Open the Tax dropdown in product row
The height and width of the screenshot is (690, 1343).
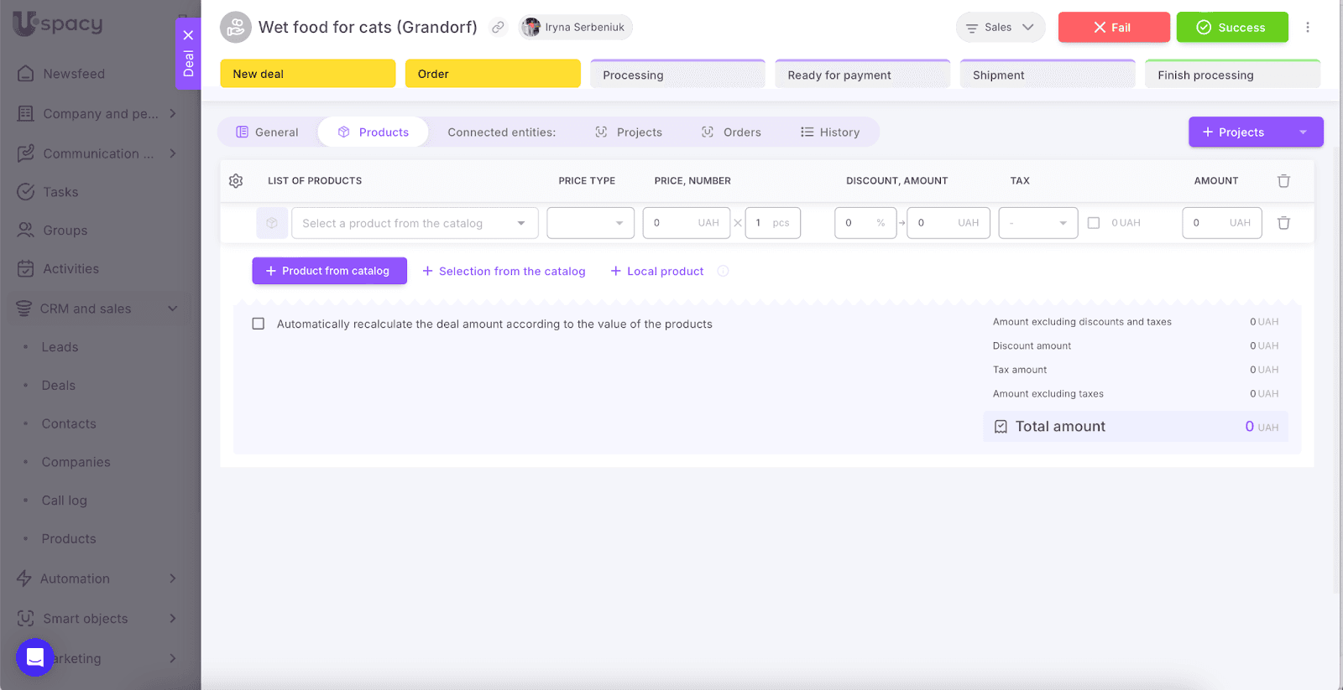[x=1037, y=223]
